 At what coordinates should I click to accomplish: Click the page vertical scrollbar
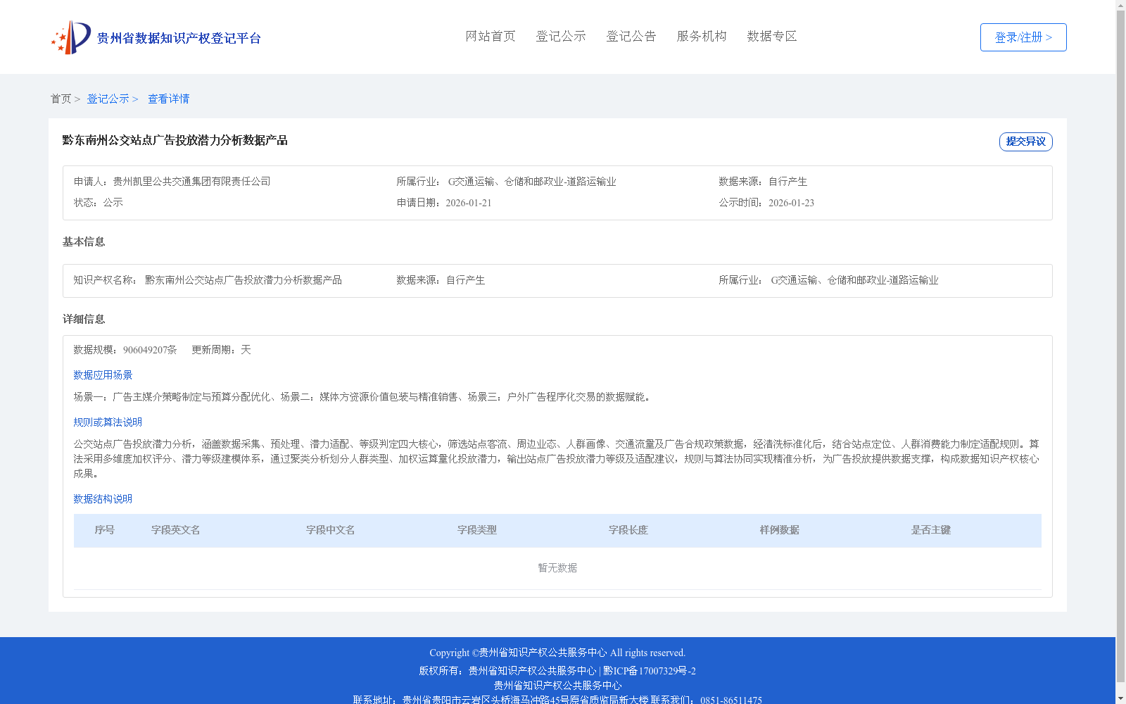[1120, 346]
